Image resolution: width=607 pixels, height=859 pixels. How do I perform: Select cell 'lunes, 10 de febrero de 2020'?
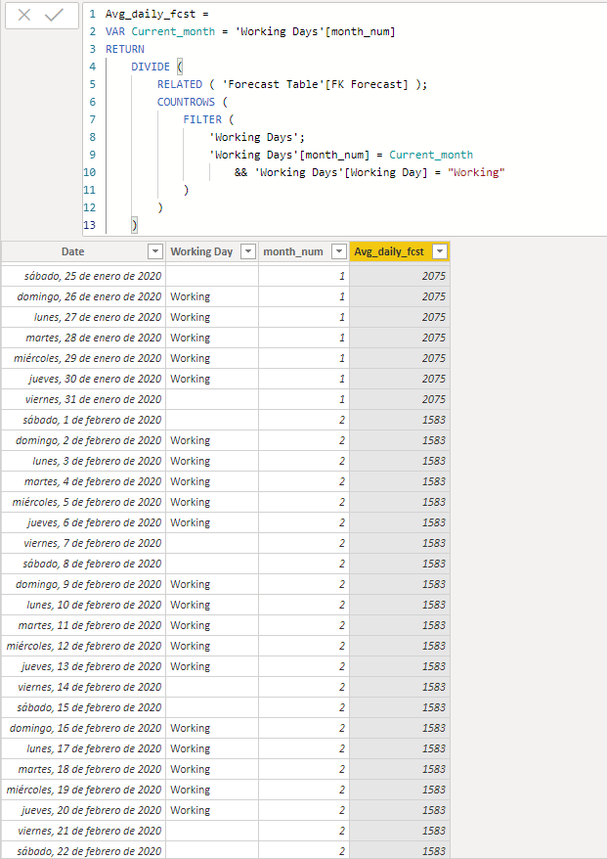pos(83,605)
